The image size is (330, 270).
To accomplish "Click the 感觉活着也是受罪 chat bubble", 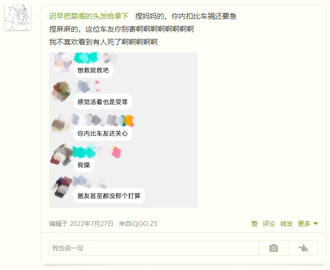I will [103, 102].
